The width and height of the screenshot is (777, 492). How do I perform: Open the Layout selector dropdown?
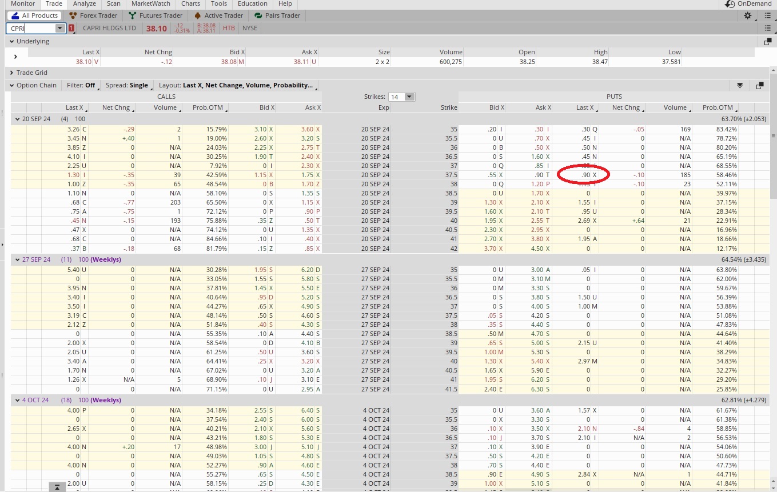tap(237, 85)
